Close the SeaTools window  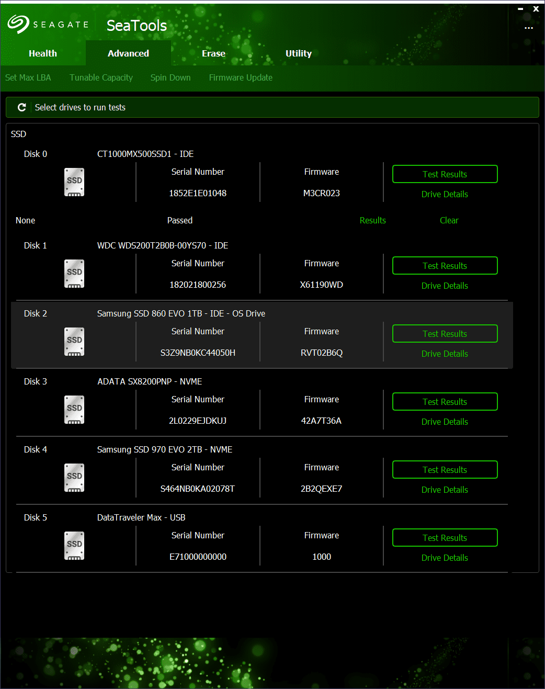[536, 9]
